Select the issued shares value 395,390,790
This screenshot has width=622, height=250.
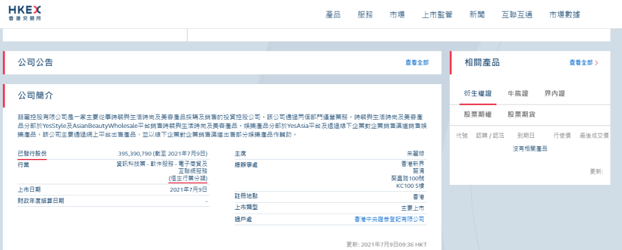[135, 154]
